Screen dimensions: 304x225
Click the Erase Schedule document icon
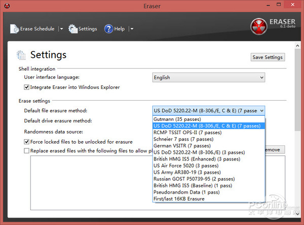[14, 29]
